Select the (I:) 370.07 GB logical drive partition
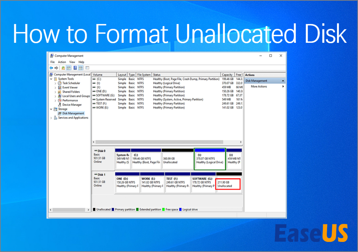358x252 pixels. [x=210, y=159]
